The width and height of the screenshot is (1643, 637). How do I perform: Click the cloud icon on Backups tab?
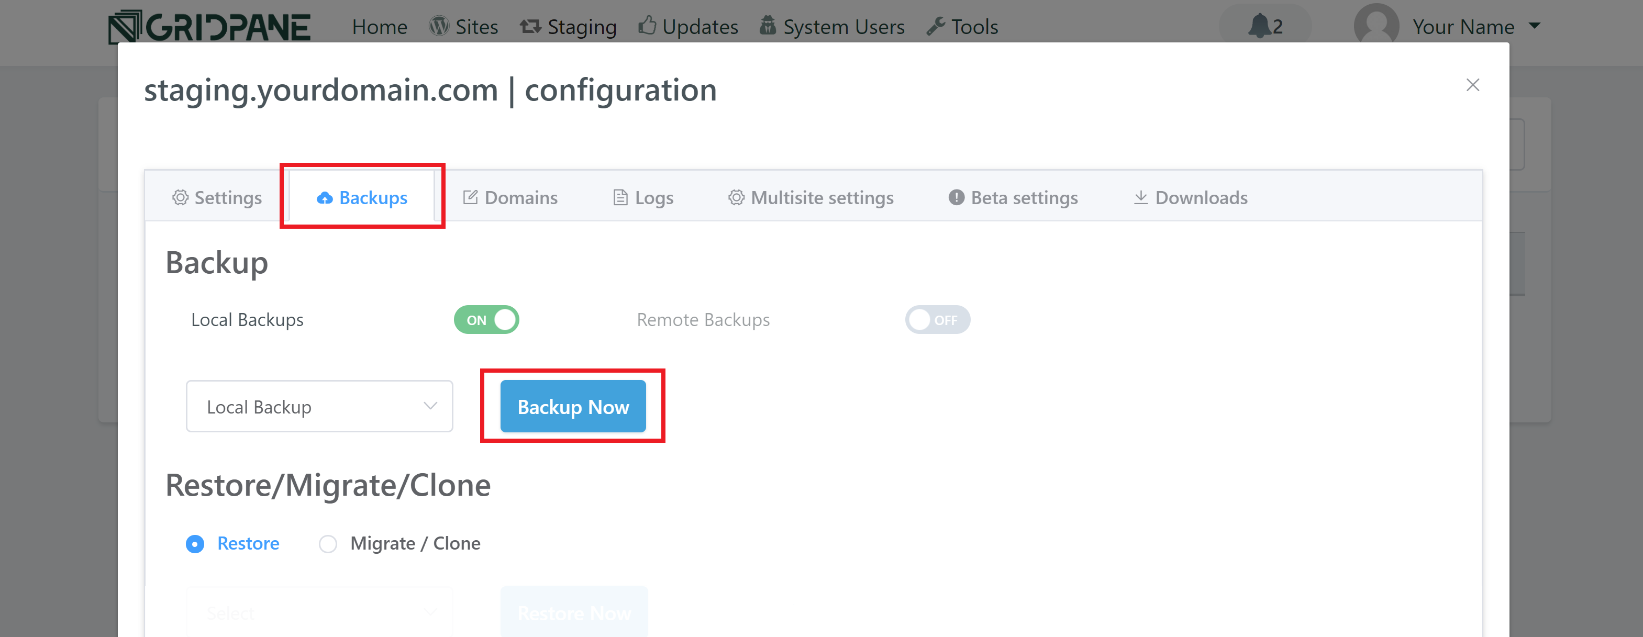pyautogui.click(x=325, y=198)
